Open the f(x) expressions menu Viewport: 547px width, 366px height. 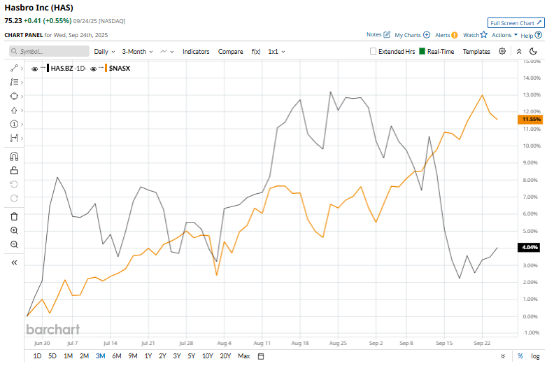pos(256,51)
